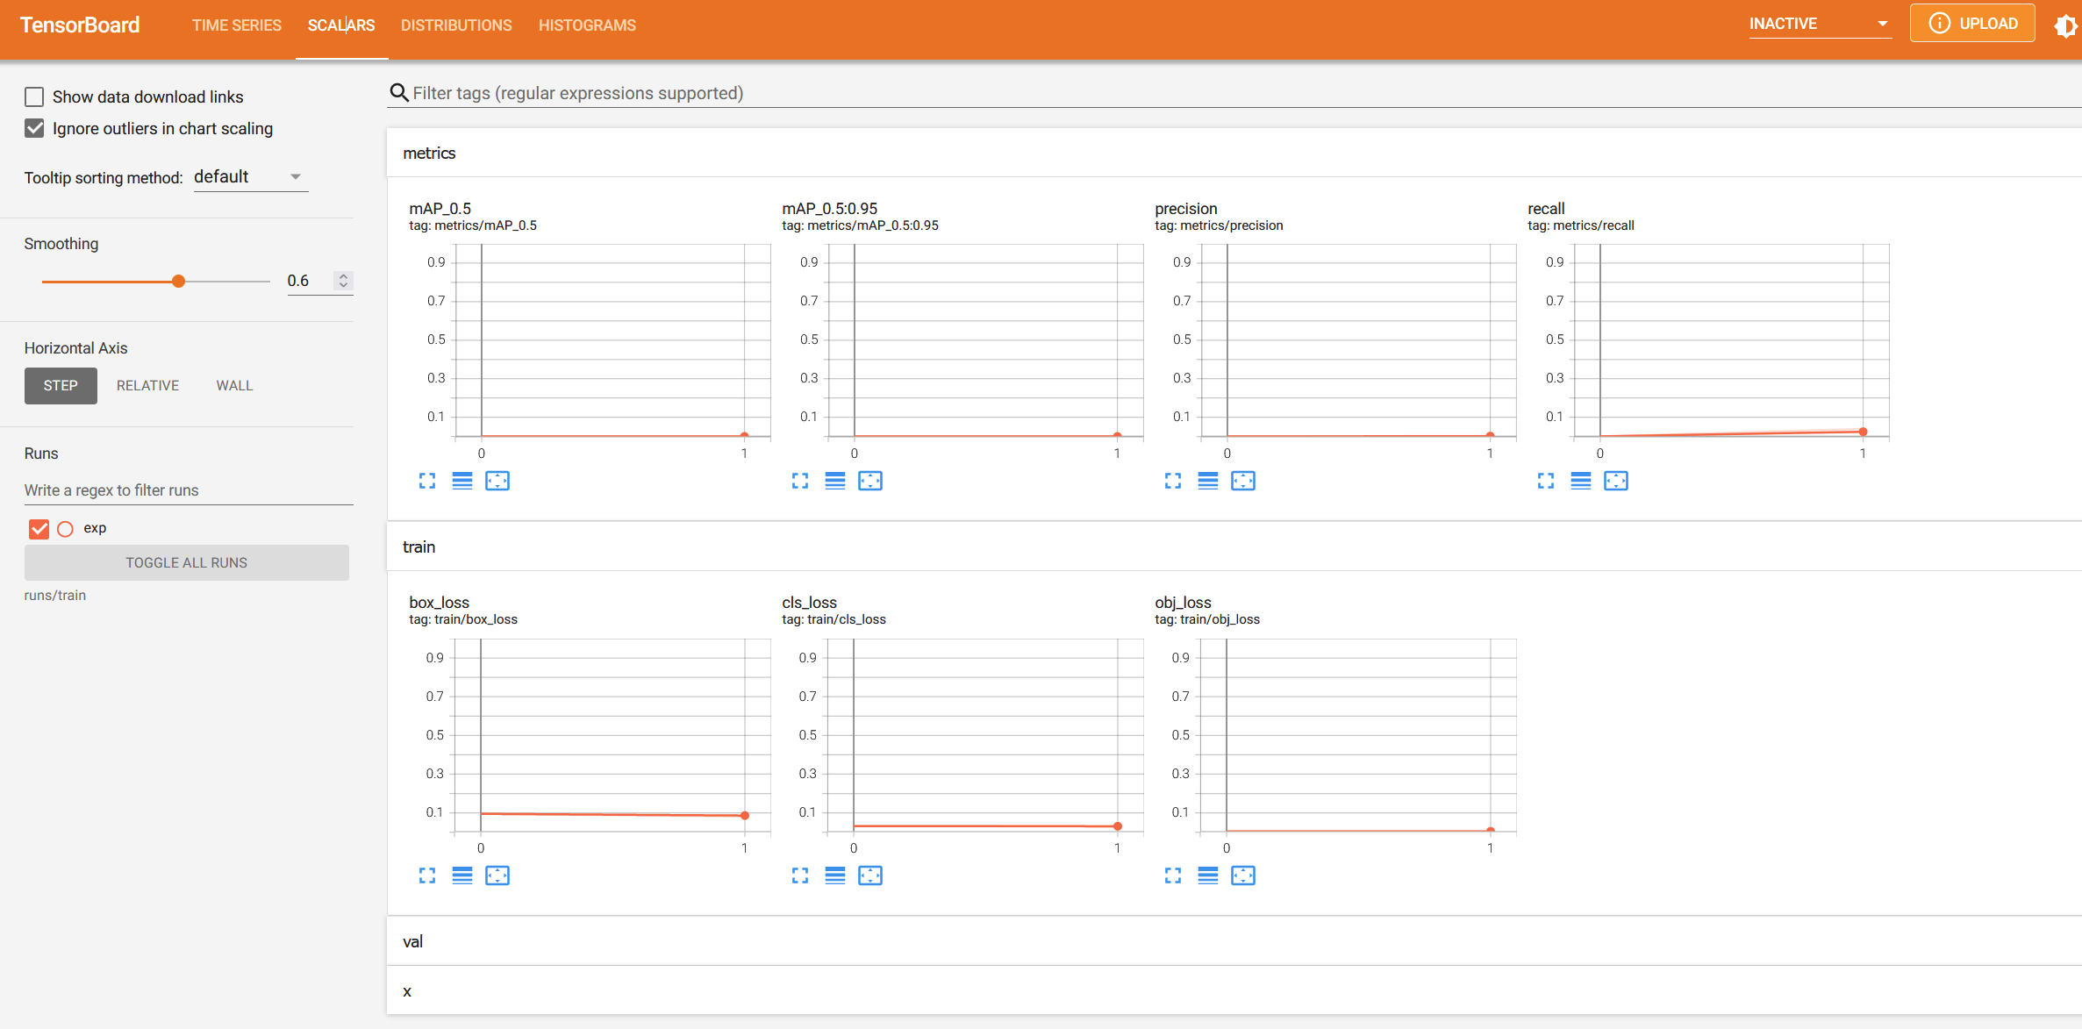The image size is (2082, 1029).
Task: Expand precision chart to full size
Action: 1173,481
